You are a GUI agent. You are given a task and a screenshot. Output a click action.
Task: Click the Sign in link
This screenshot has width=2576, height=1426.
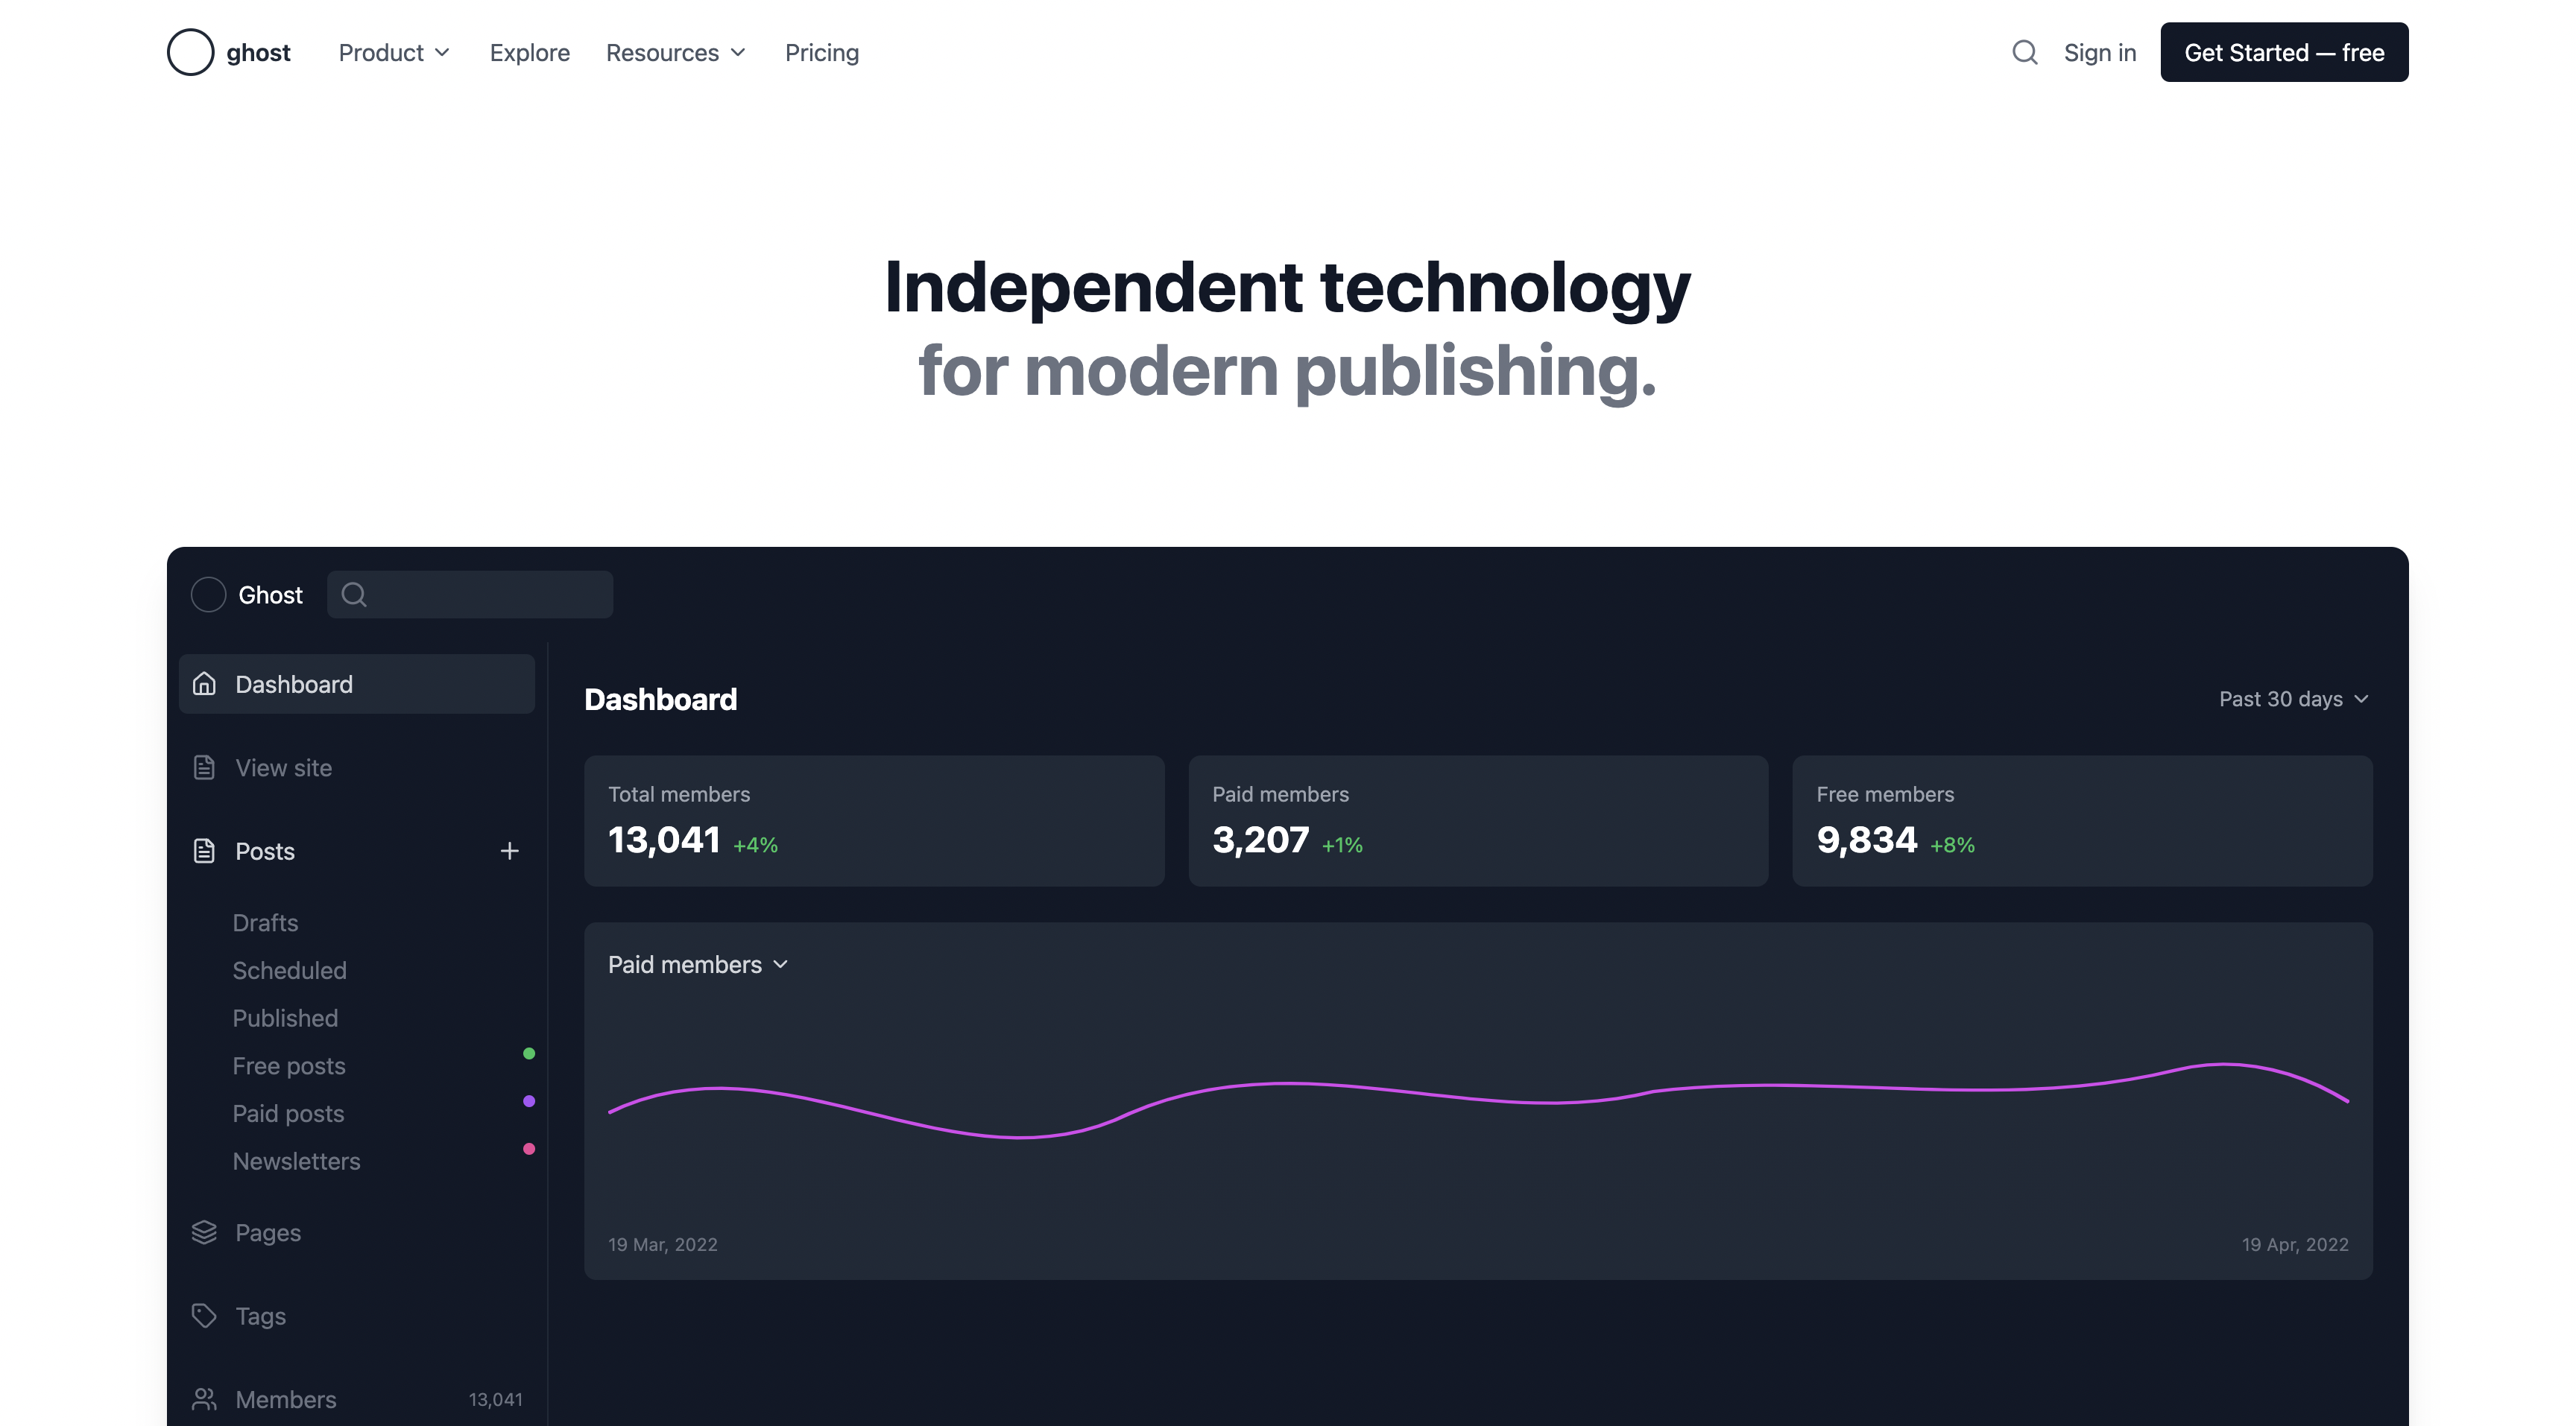[2099, 52]
